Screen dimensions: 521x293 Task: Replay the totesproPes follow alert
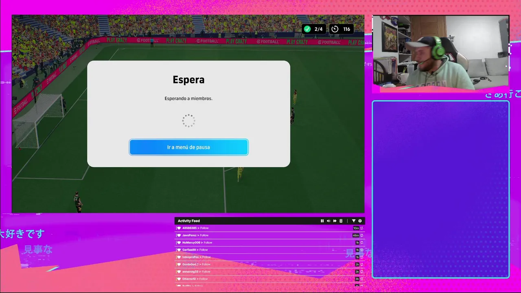pos(361,257)
